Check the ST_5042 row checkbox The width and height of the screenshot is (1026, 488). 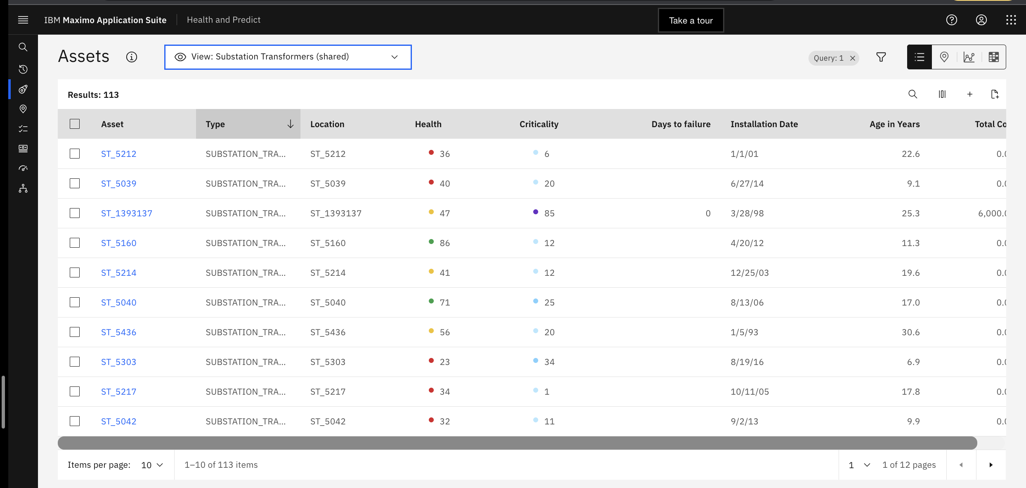point(75,421)
